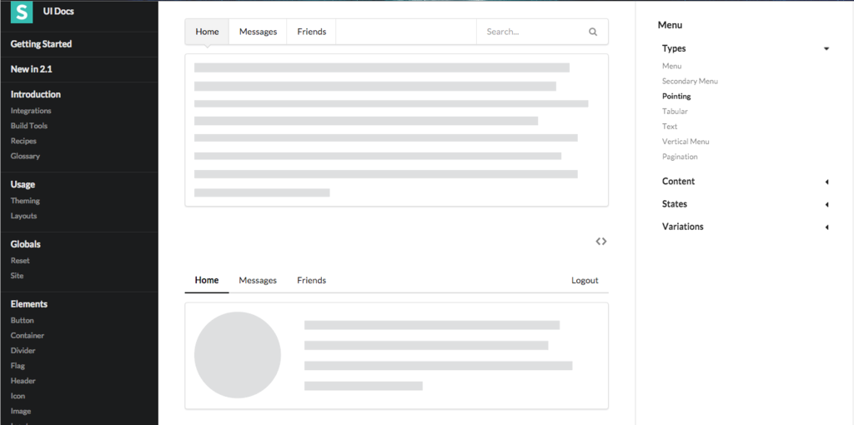The image size is (854, 425).
Task: Open Site in sidebar
Action: [x=17, y=276]
